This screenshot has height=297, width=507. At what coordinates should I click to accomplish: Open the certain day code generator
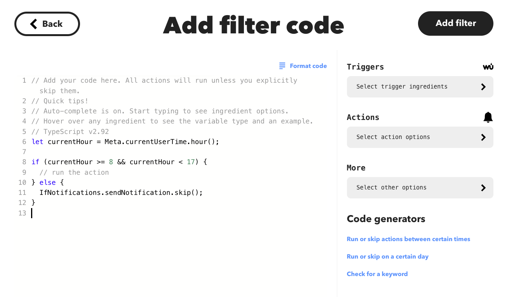[387, 256]
